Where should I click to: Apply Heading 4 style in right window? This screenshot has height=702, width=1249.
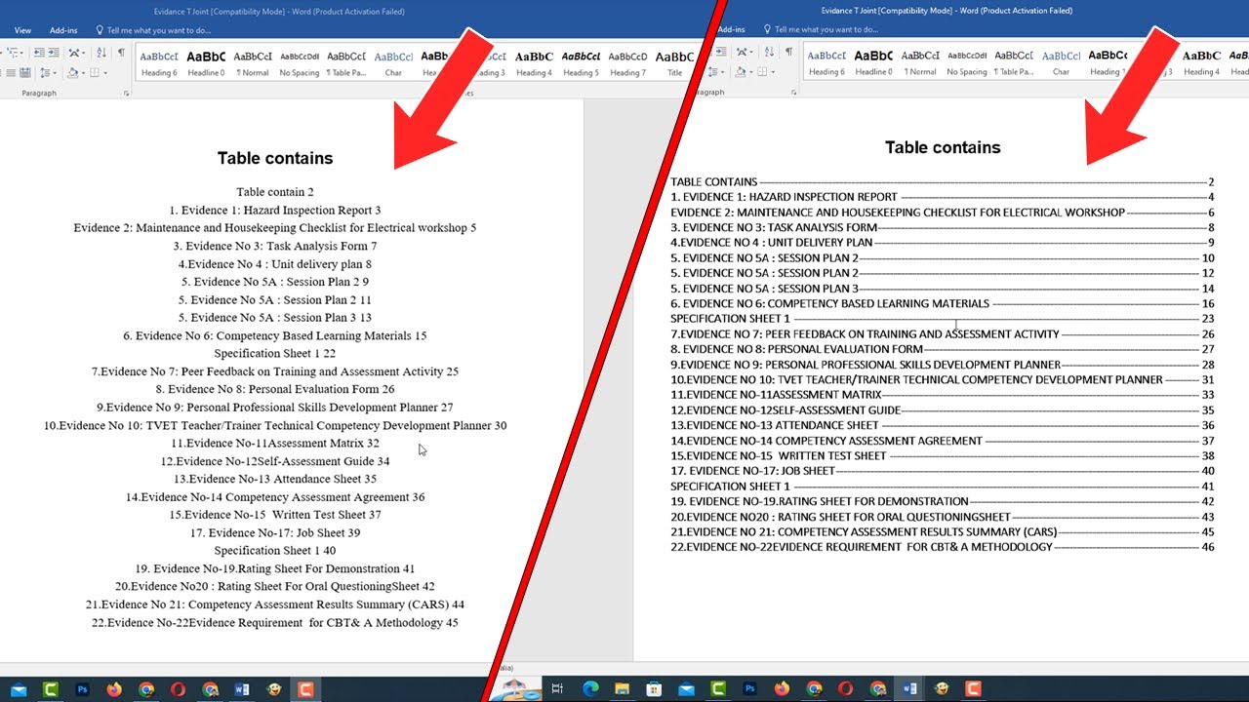click(1201, 62)
